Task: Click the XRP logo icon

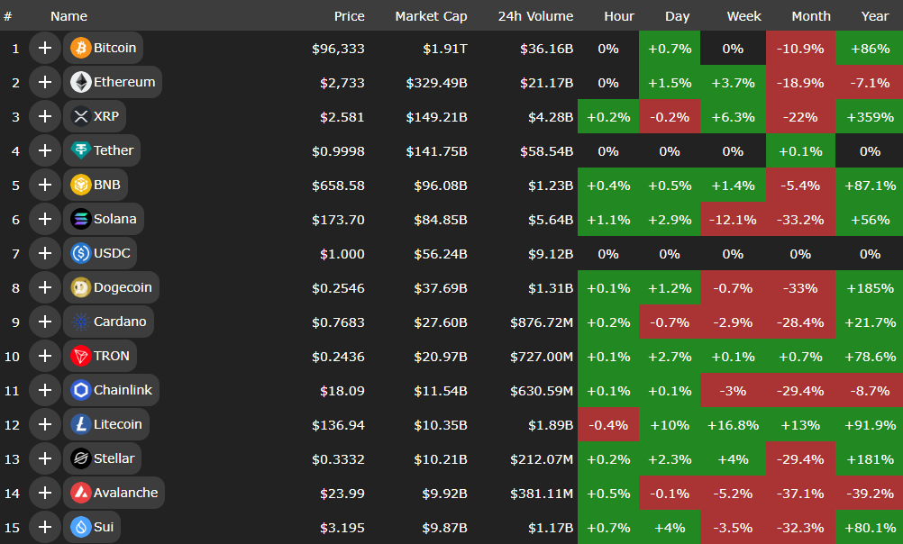Action: [81, 116]
